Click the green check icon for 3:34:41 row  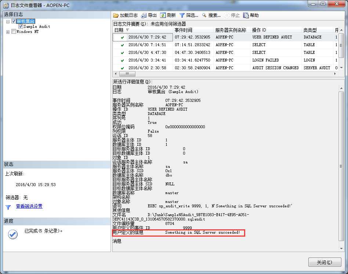(x=122, y=60)
